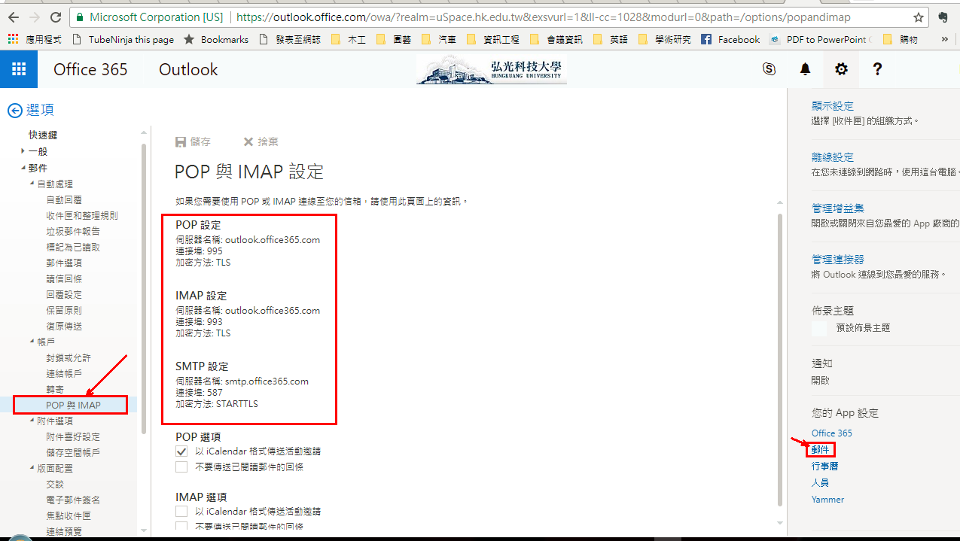
Task: Select 預設佈景主題 theme swatch
Action: pyautogui.click(x=819, y=328)
